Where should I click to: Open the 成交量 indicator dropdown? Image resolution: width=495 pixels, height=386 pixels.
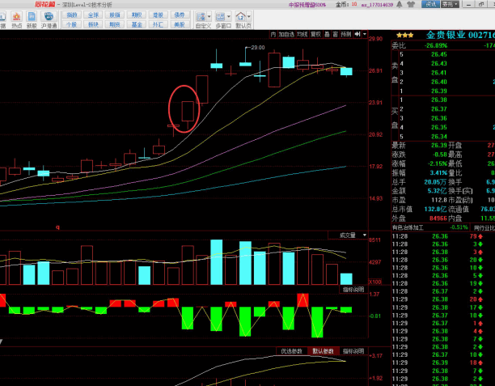[x=364, y=235]
